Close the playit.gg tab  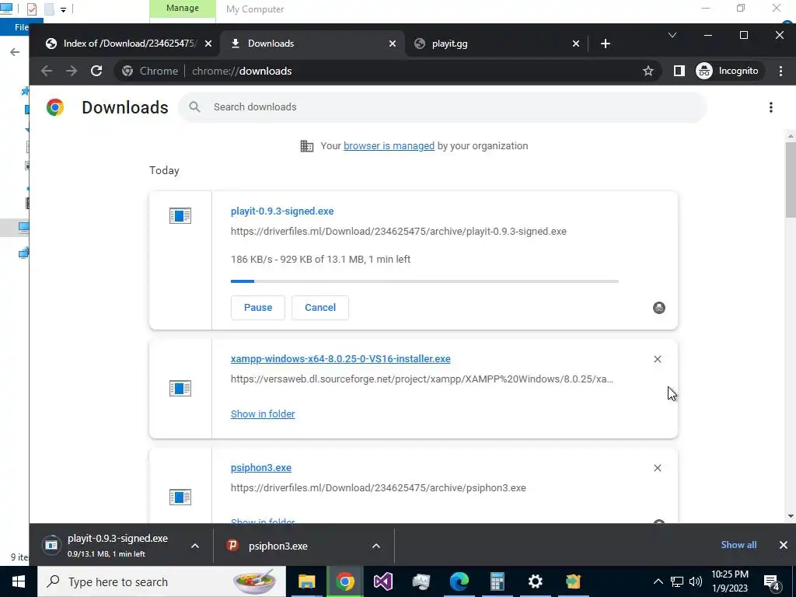pos(576,44)
